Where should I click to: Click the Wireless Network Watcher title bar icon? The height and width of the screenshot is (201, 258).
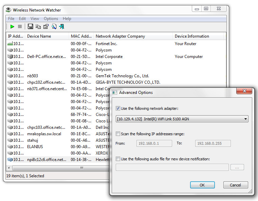pyautogui.click(x=8, y=10)
